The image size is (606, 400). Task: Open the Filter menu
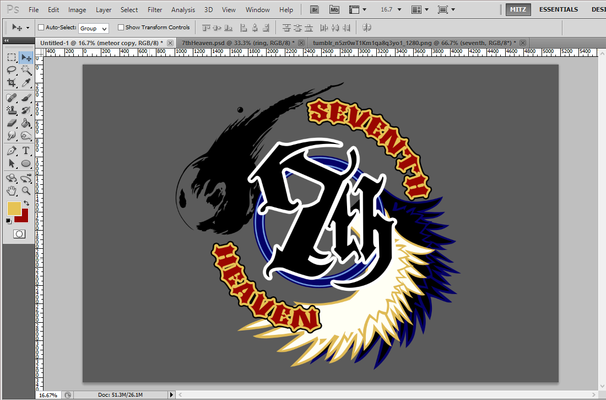[155, 10]
